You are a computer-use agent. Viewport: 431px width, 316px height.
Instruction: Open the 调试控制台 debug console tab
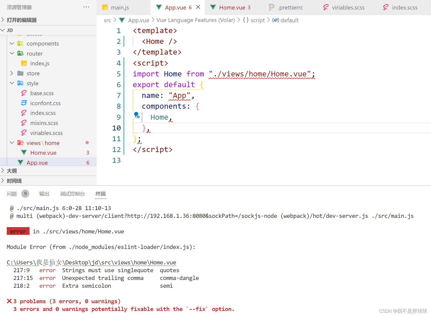[x=72, y=194]
